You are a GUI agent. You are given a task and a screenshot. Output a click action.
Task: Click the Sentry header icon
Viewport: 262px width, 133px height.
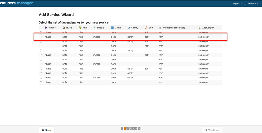pos(129,28)
